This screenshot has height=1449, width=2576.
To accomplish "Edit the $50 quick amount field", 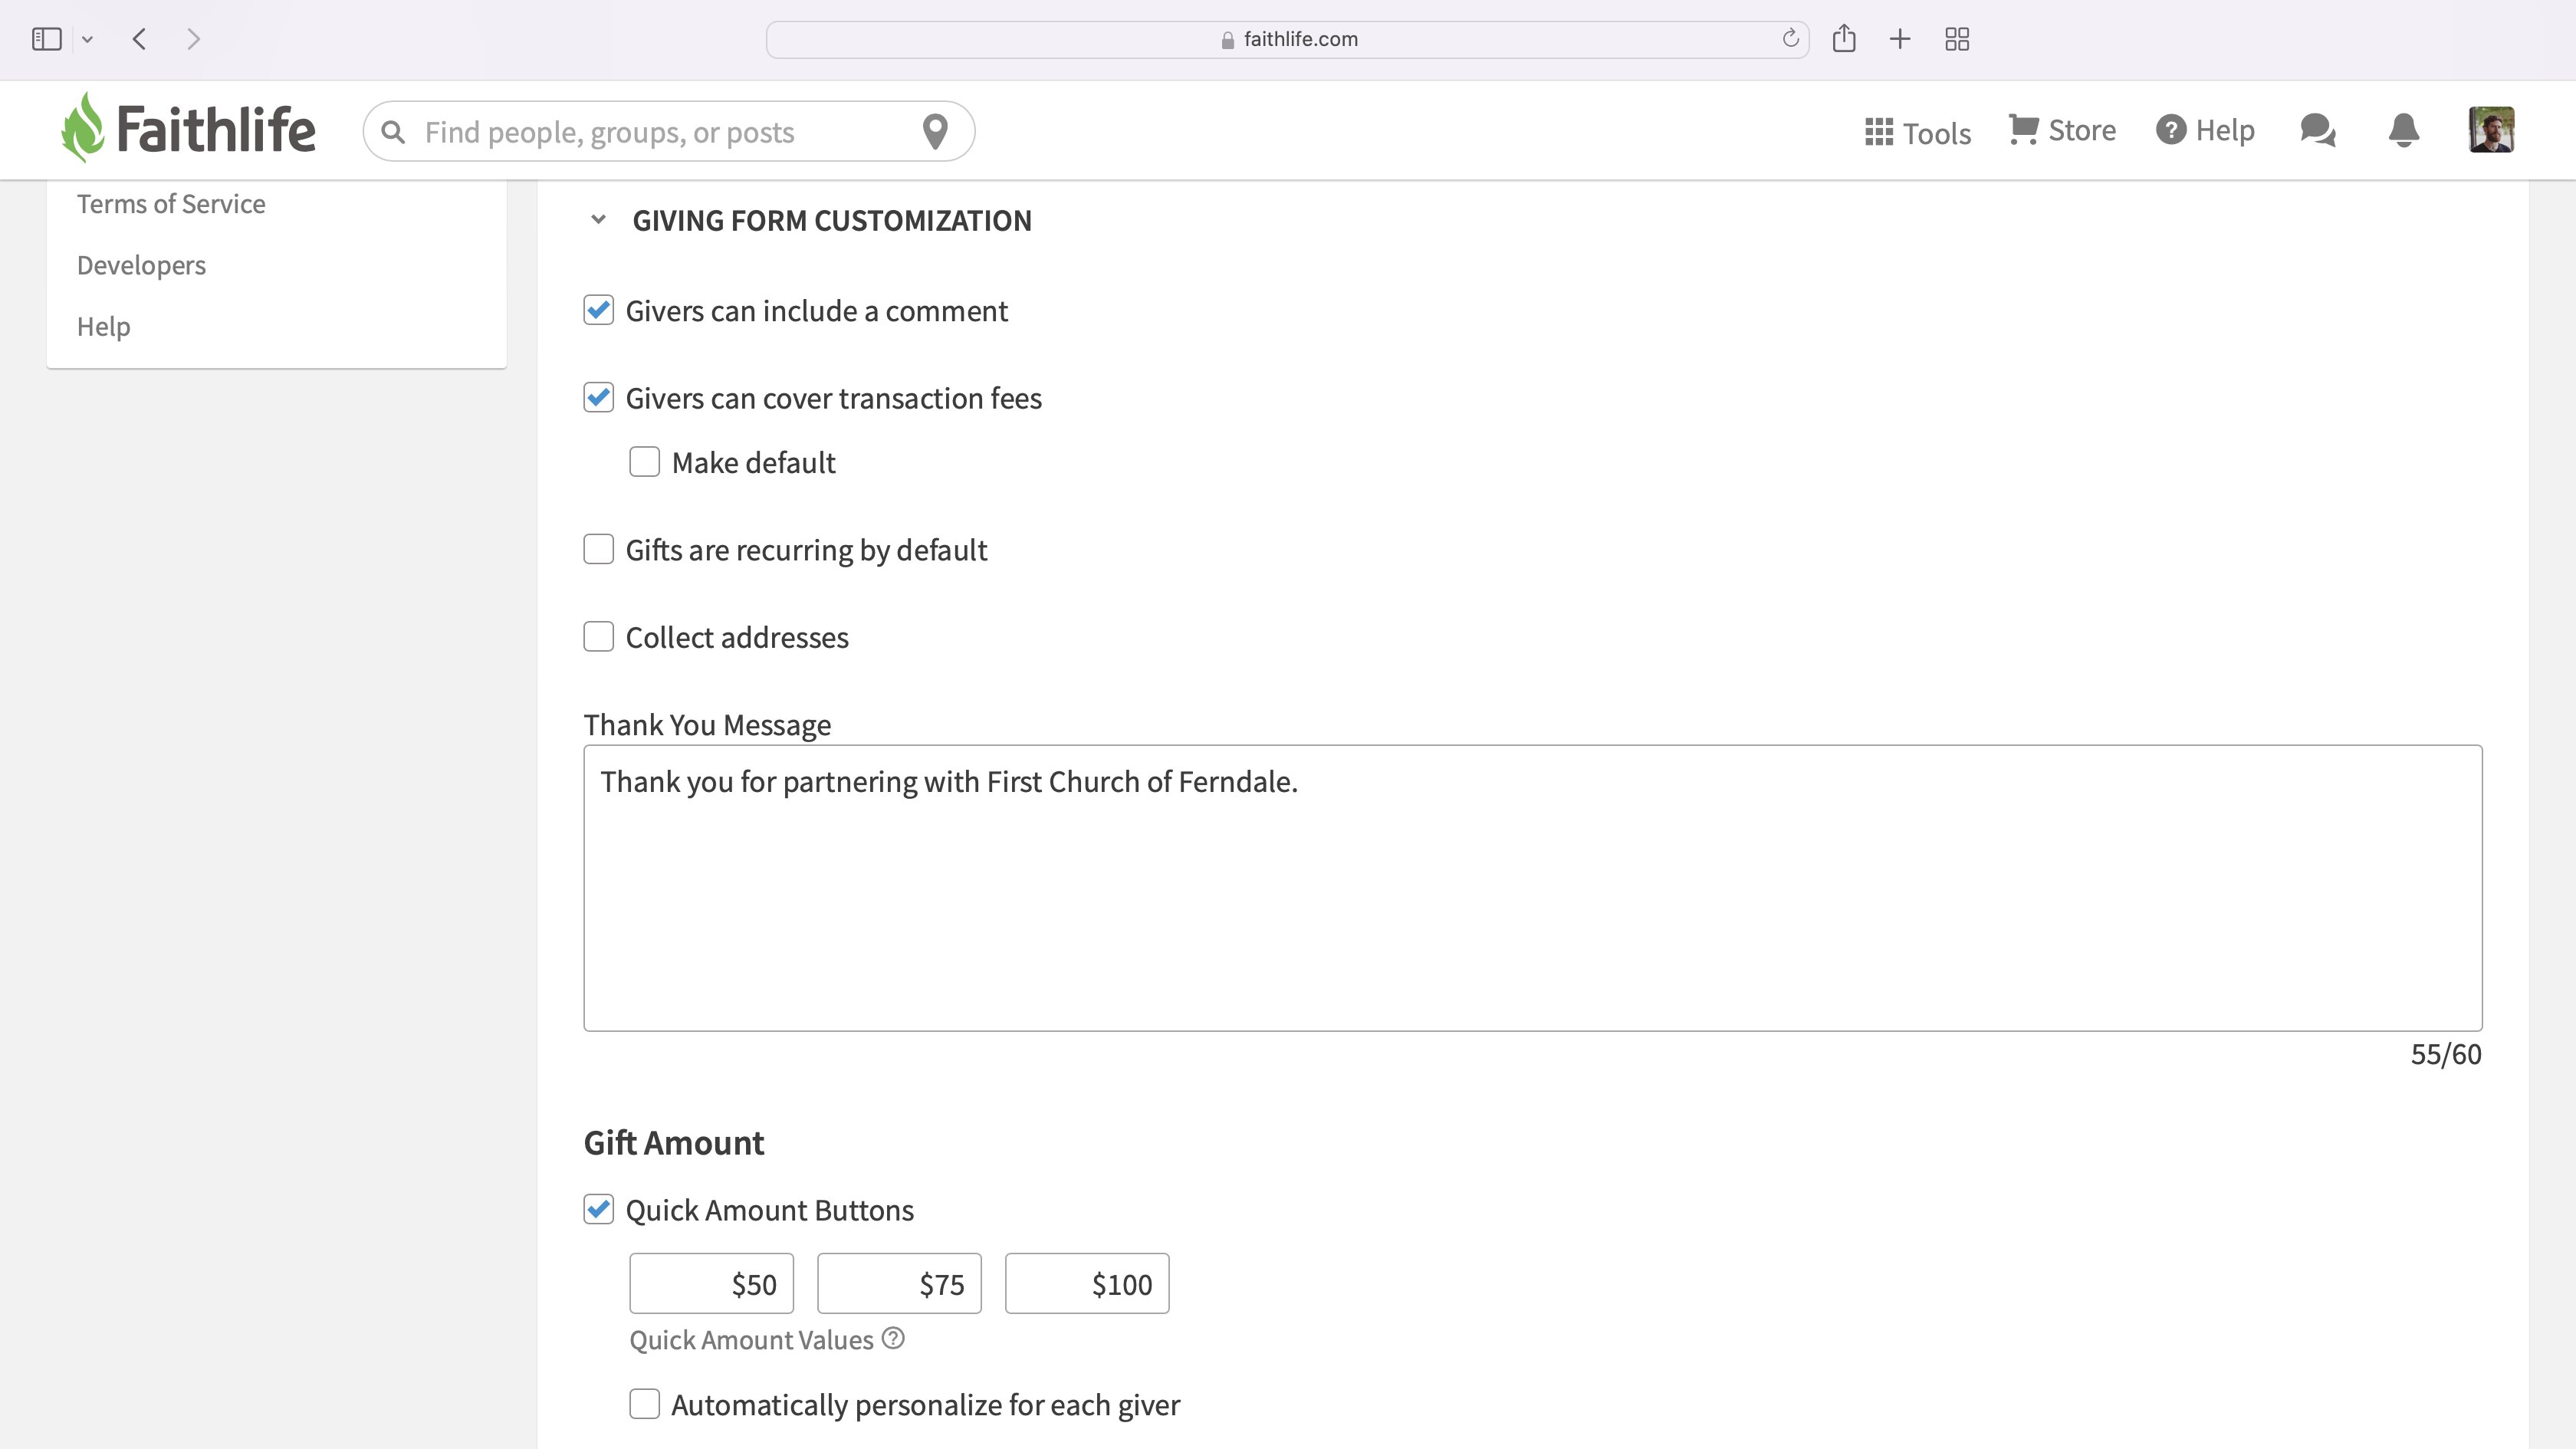I will coord(711,1283).
